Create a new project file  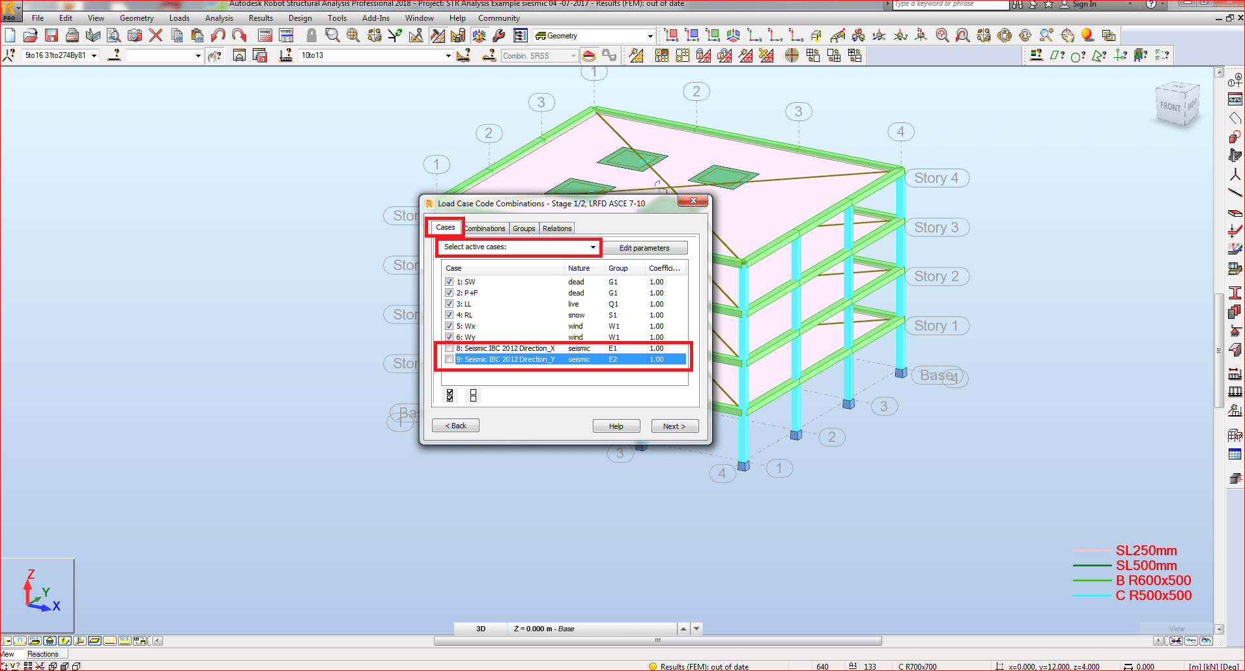(x=10, y=35)
